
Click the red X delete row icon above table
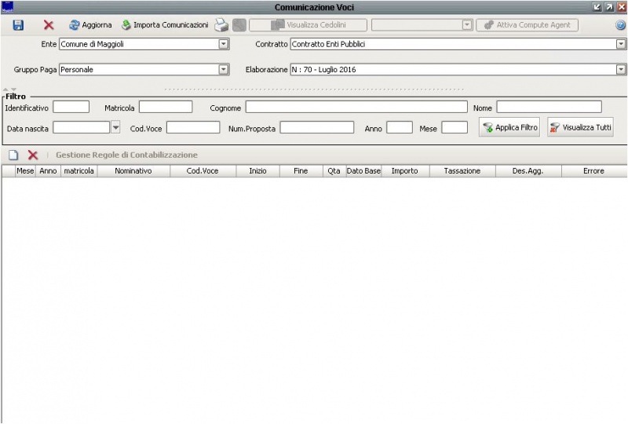tap(33, 155)
